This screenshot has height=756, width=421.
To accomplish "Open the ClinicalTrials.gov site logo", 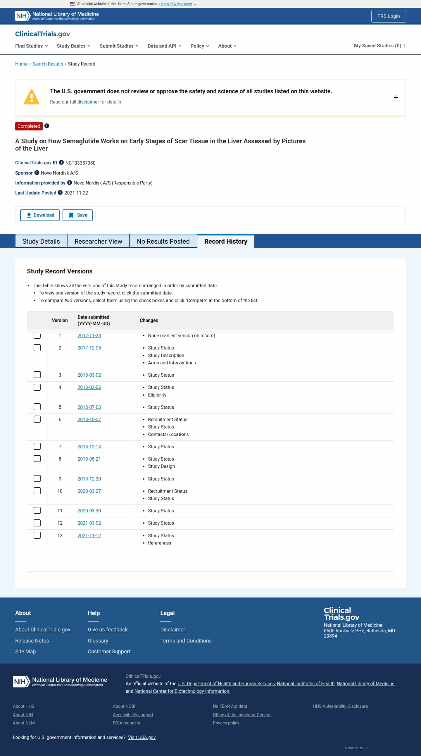I will pyautogui.click(x=43, y=34).
